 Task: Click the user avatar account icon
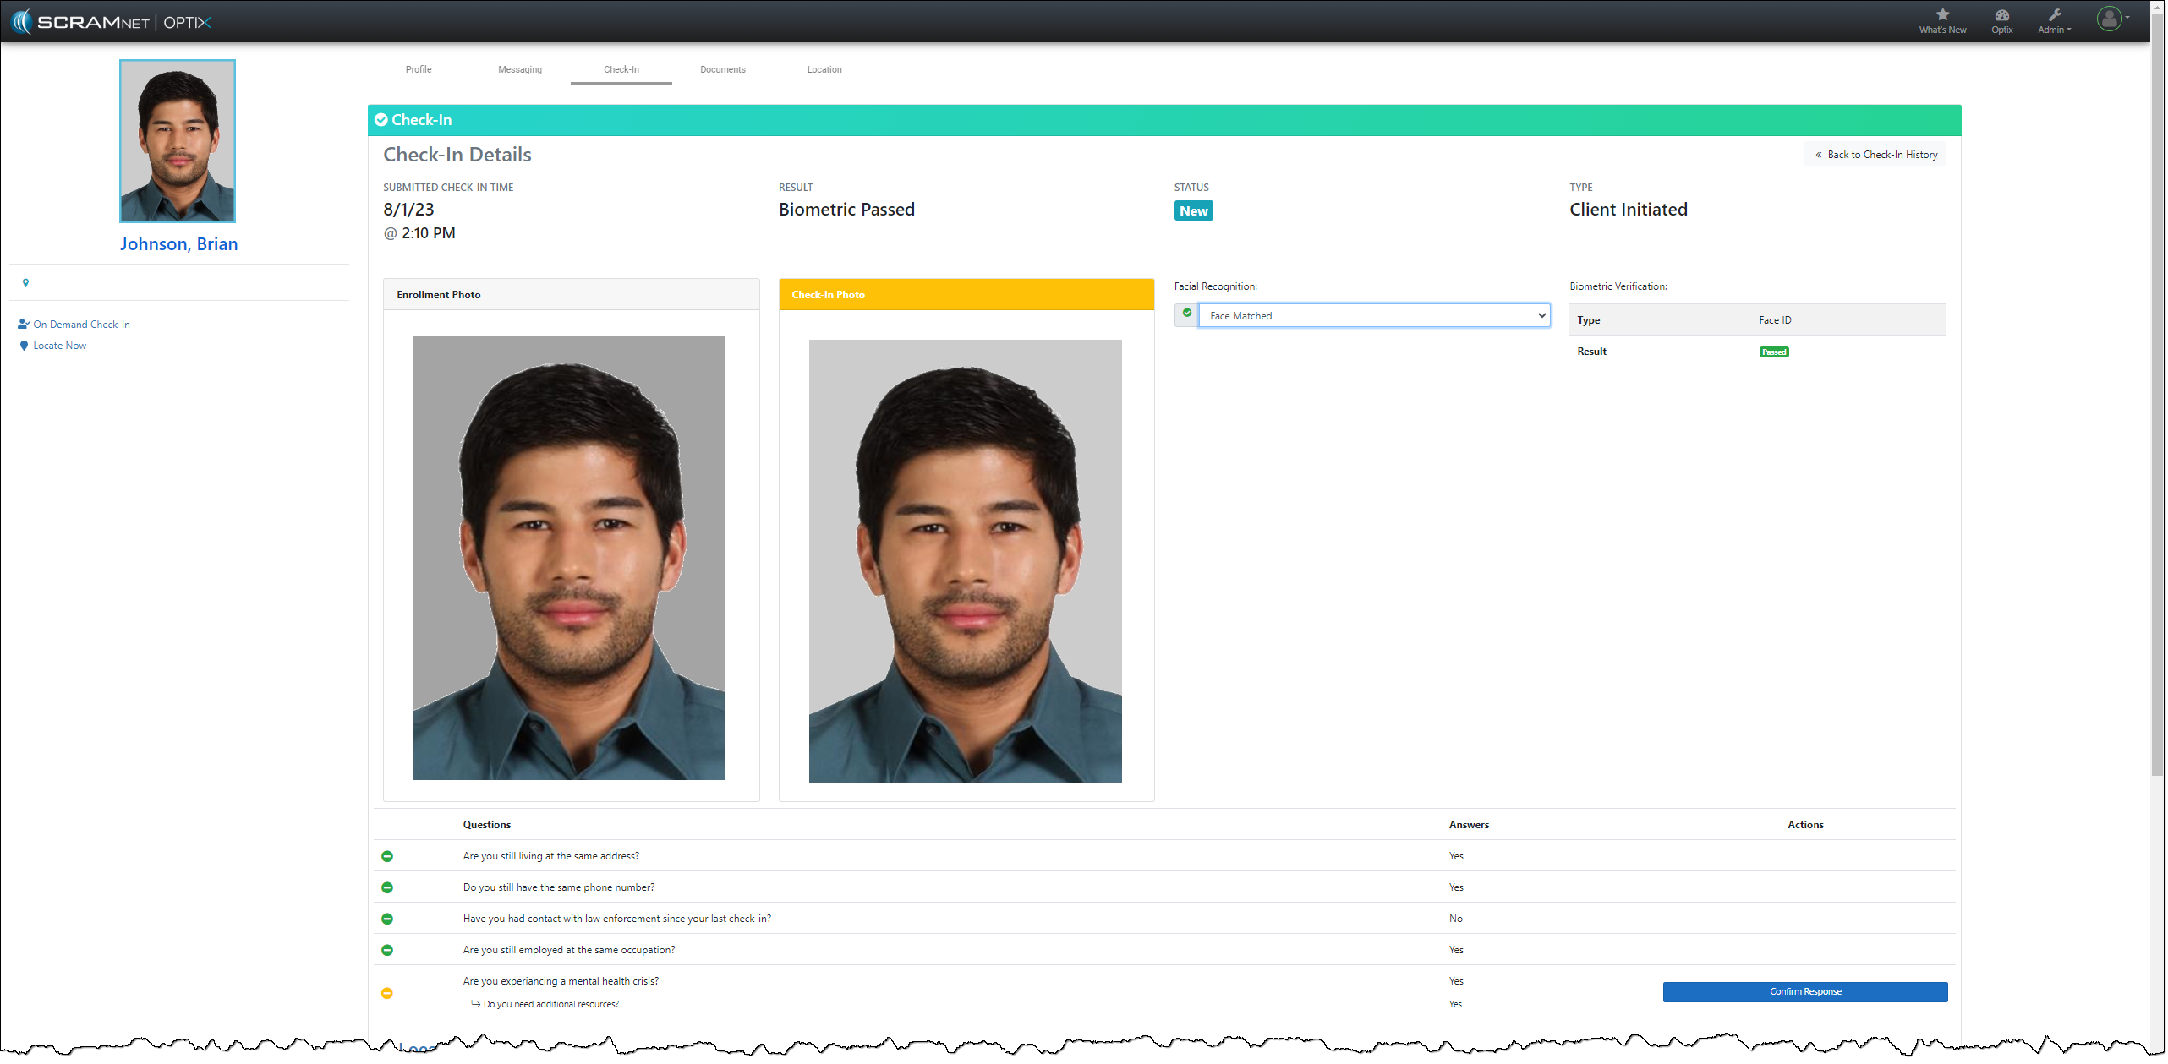click(x=2109, y=18)
